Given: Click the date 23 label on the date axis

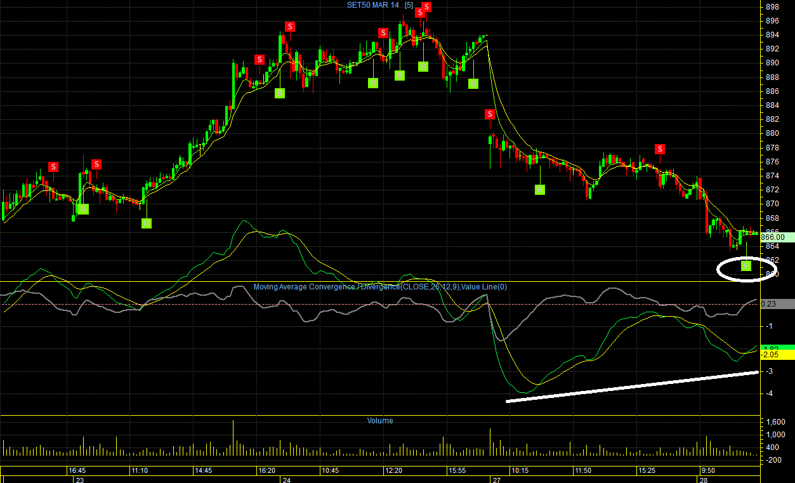Looking at the screenshot, I should click(x=79, y=480).
